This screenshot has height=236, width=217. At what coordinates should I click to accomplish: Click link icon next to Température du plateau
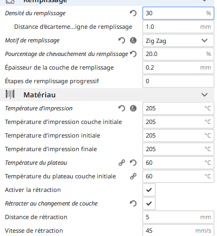pyautogui.click(x=122, y=163)
